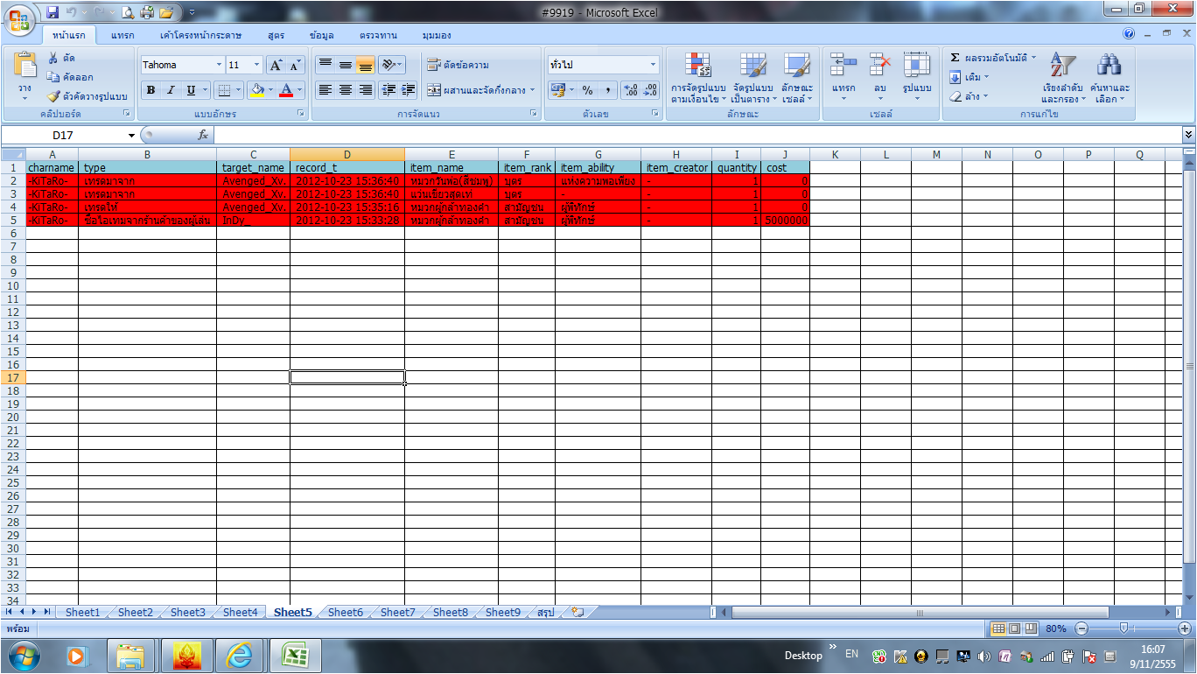Click the AutoSum sigma icon
The width and height of the screenshot is (1197, 674).
click(955, 58)
